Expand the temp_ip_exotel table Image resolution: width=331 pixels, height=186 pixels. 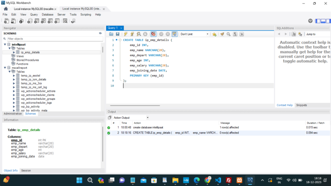14,75
